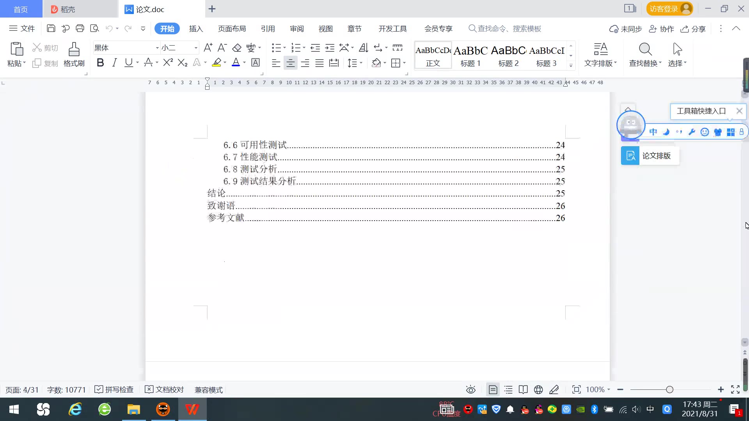Click the Select (选择) cursor icon
749x421 pixels.
(677, 49)
